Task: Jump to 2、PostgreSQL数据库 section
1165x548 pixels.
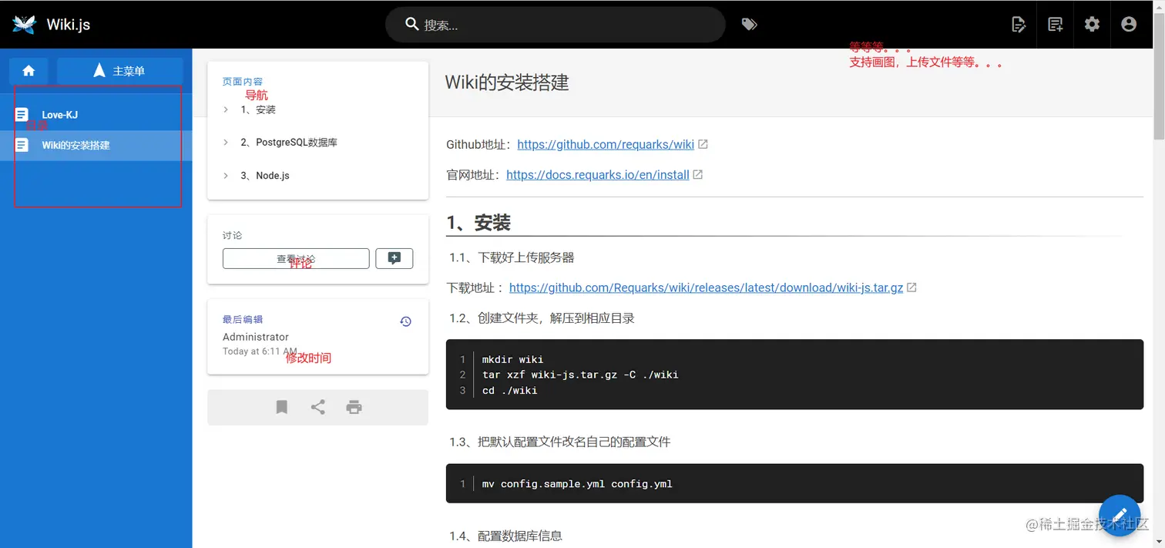Action: (289, 143)
